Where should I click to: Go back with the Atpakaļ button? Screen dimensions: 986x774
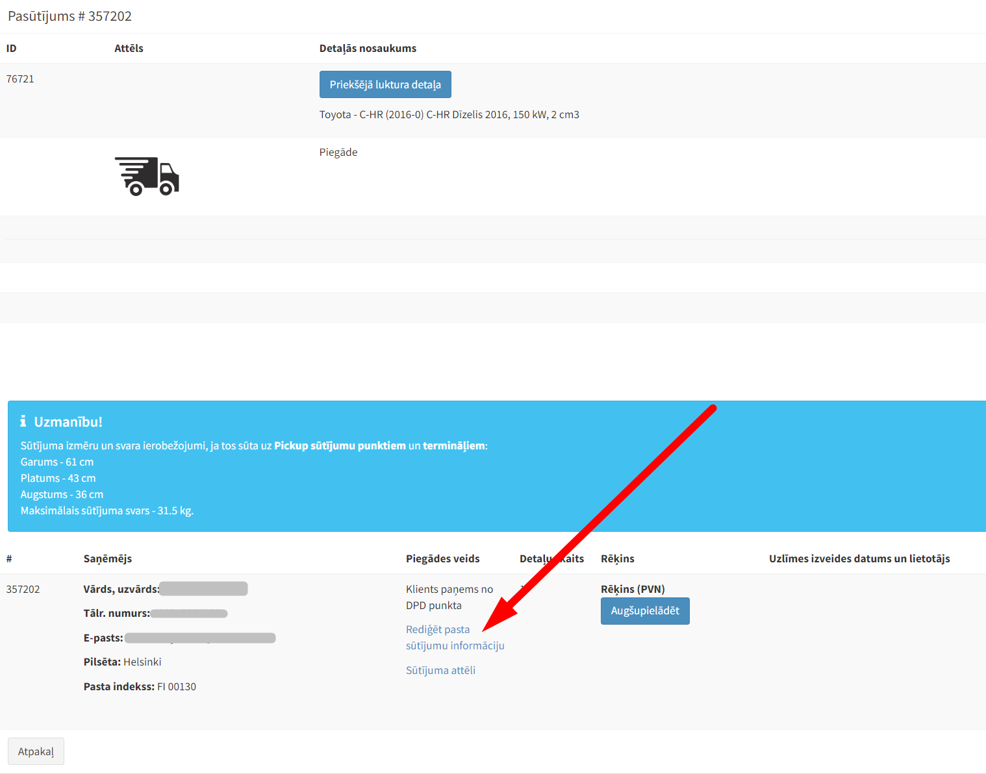[36, 751]
